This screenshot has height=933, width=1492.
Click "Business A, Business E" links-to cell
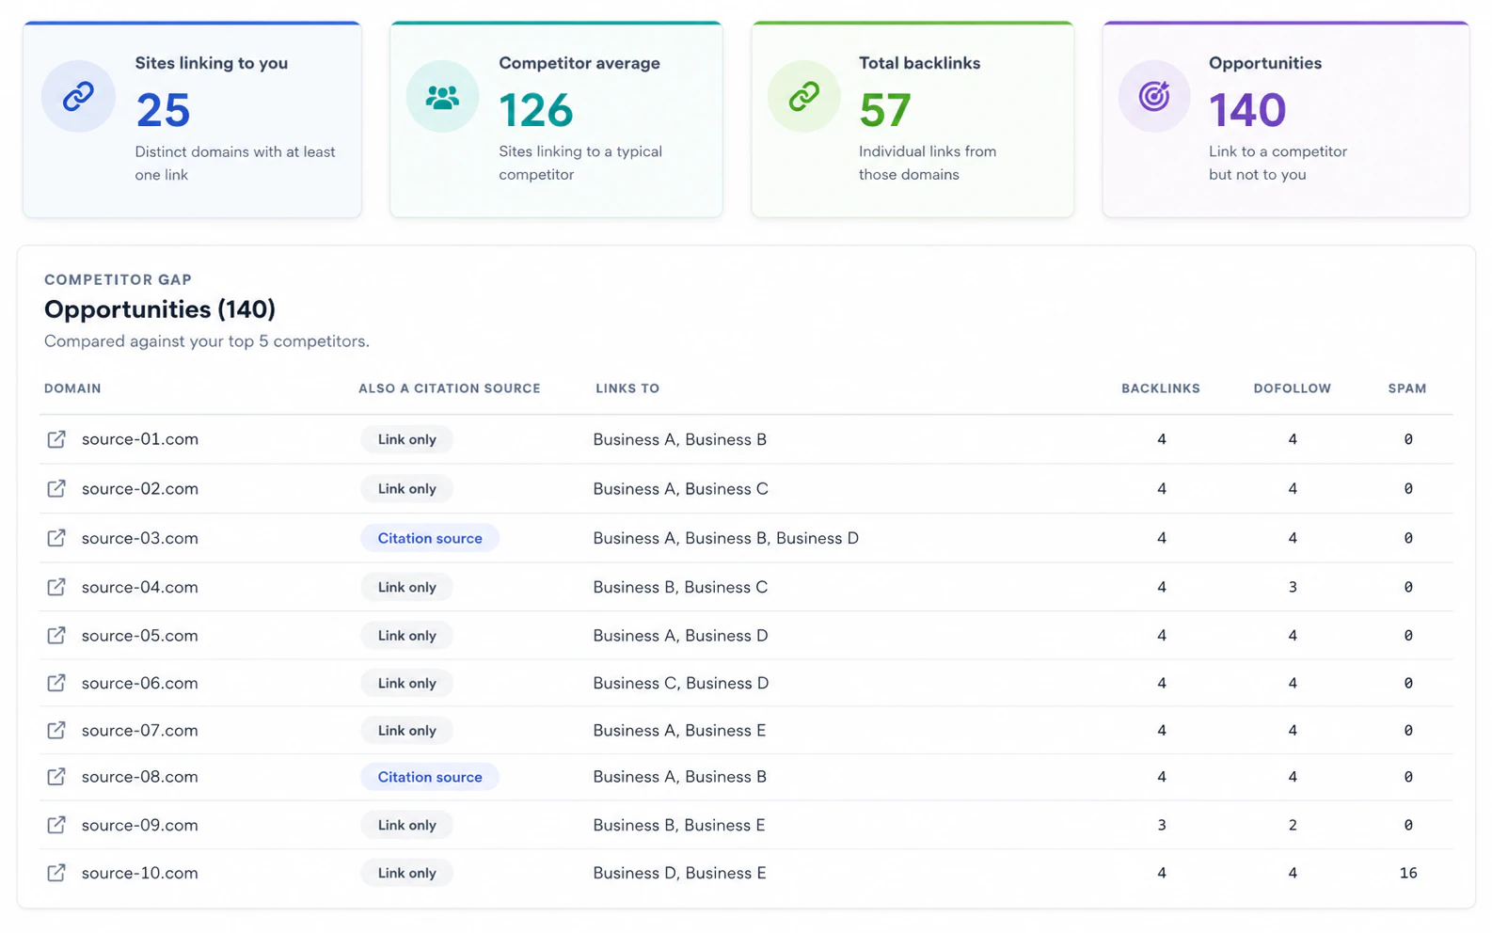click(679, 730)
